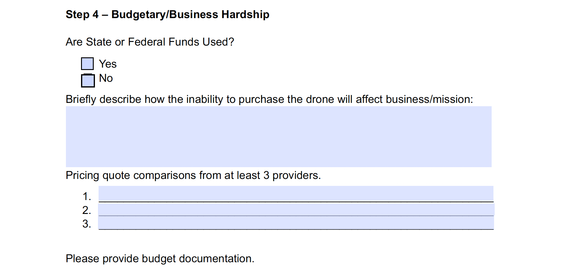The width and height of the screenshot is (563, 277).
Task: Check the Yes checkbox for funds used
Action: 87,64
